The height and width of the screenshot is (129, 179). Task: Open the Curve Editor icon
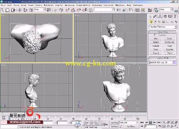(137, 10)
